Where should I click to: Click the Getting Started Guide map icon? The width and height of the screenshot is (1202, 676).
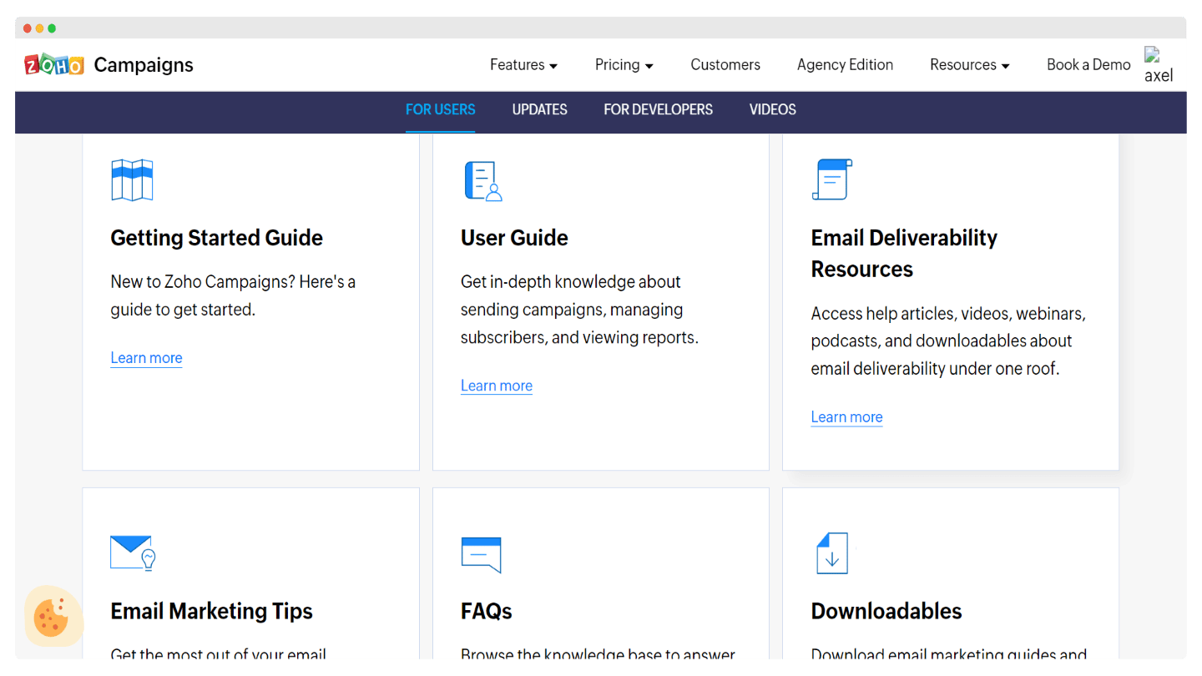(x=132, y=179)
